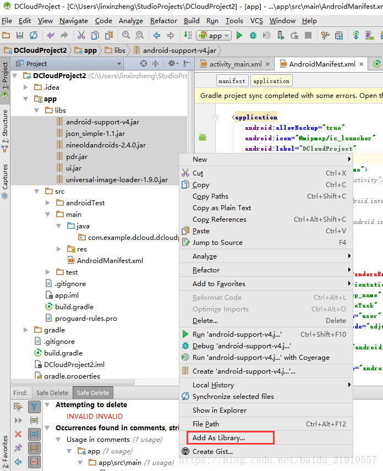Expand the androidTest folder node
The width and height of the screenshot is (383, 471).
(x=48, y=202)
